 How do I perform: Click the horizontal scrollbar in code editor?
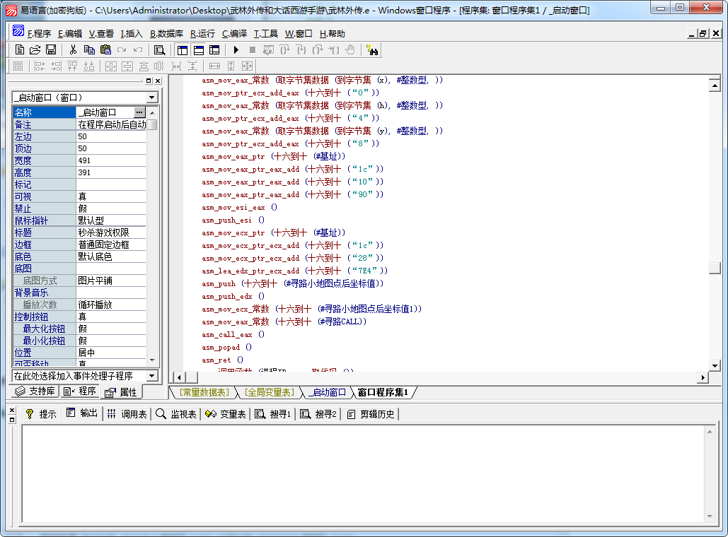tap(439, 378)
